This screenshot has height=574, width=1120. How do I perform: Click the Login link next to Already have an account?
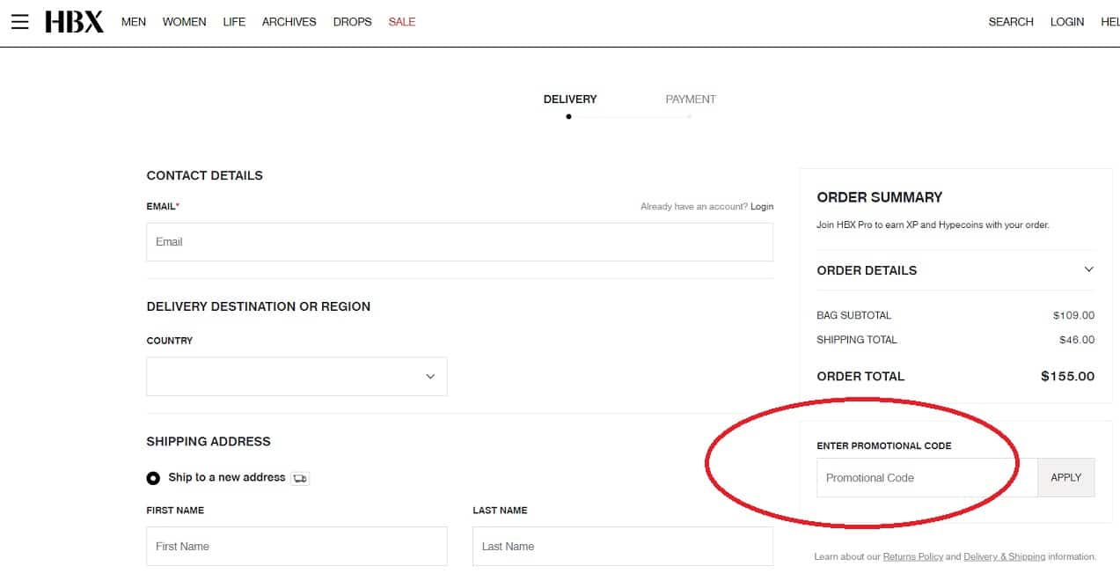coord(762,206)
